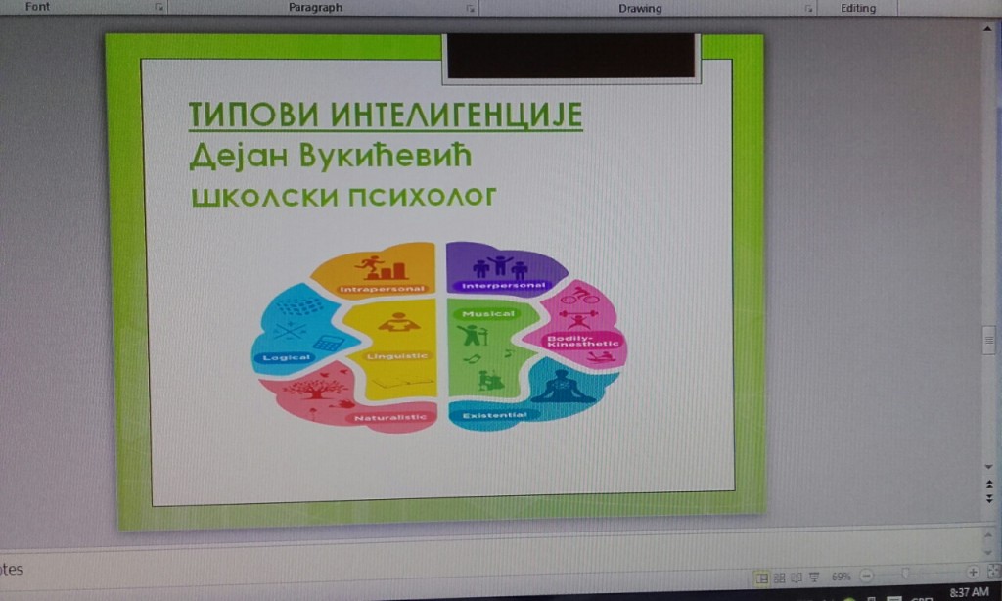Adjust the zoom slider handle
Viewport: 1002px width, 601px height.
[906, 575]
